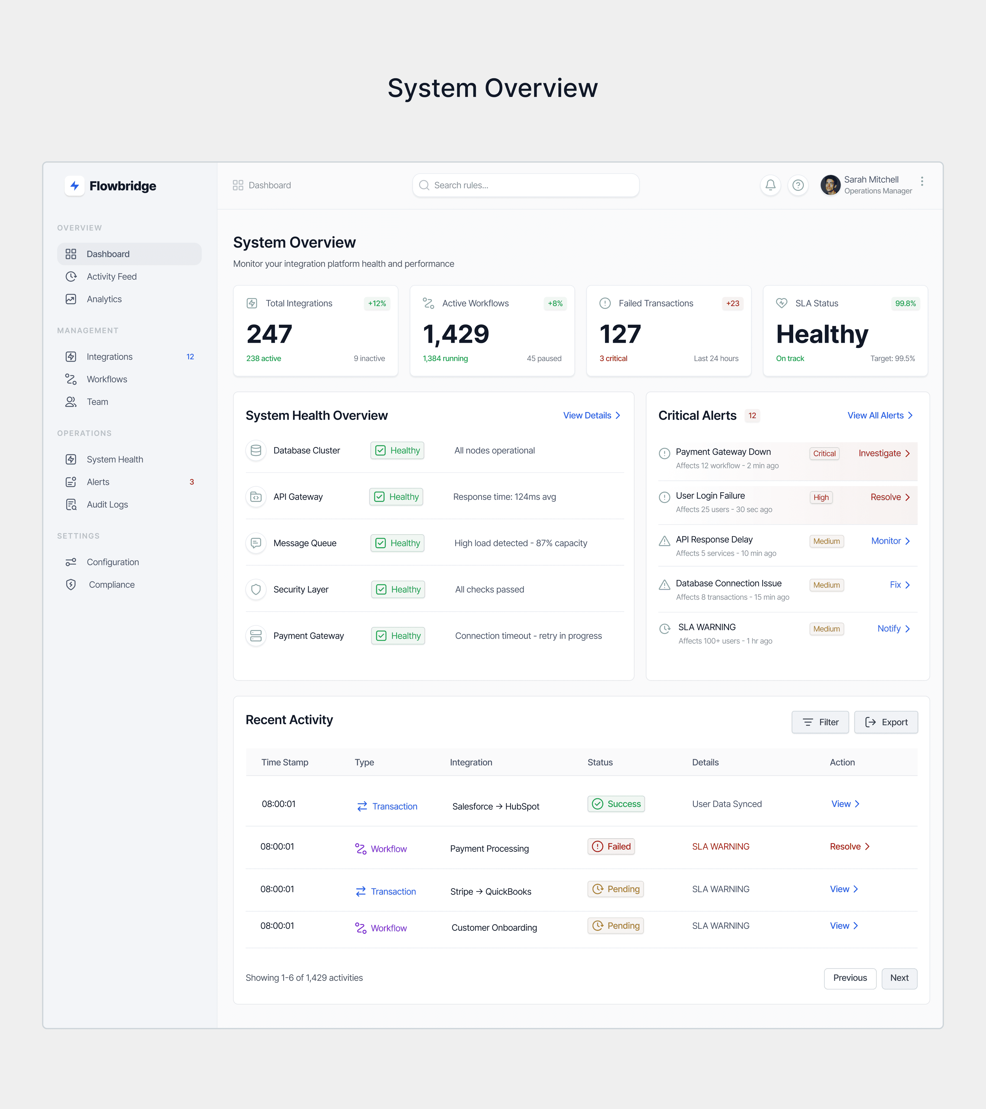The image size is (986, 1109).
Task: Click Investigate on Payment Gateway Down alert
Action: click(x=884, y=454)
